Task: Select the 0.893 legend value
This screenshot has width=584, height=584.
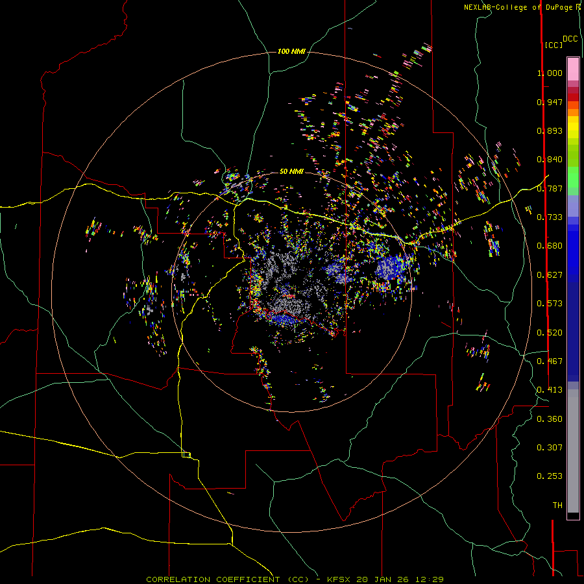Action: [550, 130]
